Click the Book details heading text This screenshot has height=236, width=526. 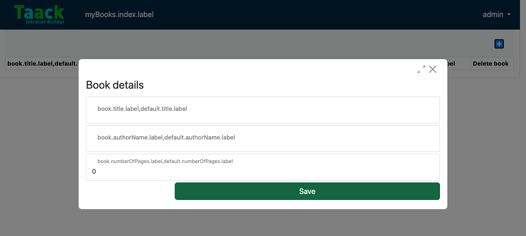(115, 85)
